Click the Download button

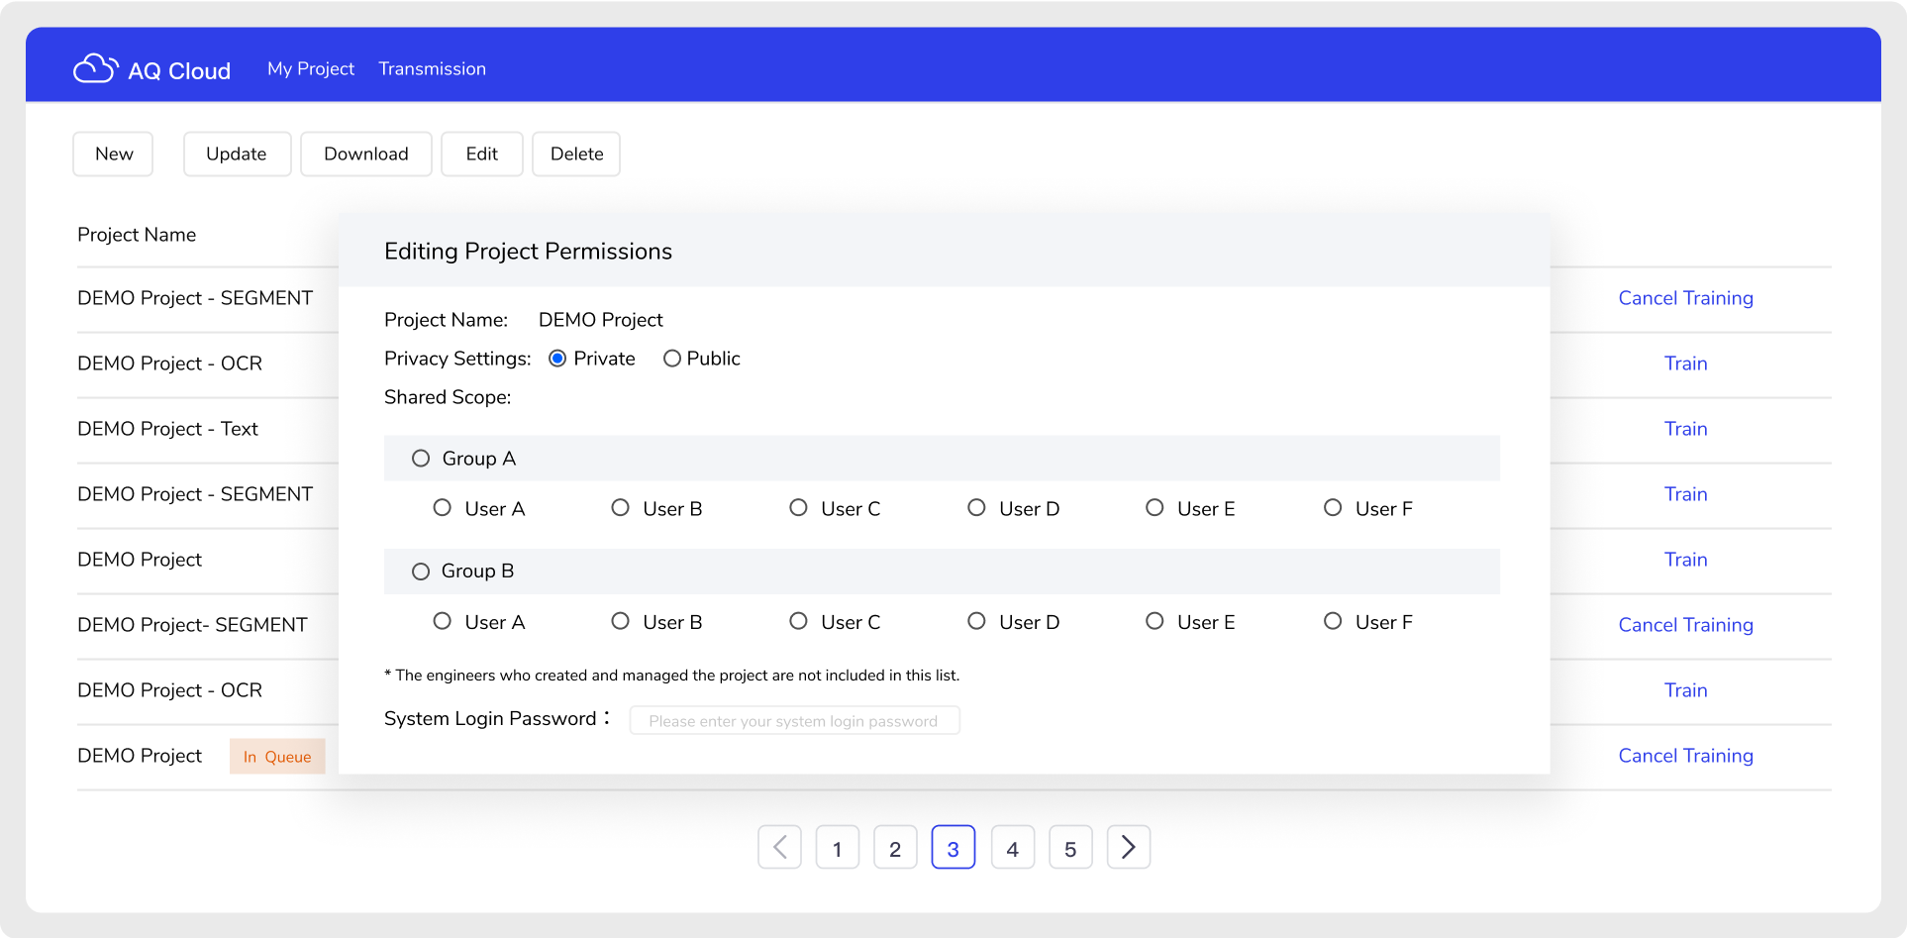(365, 154)
